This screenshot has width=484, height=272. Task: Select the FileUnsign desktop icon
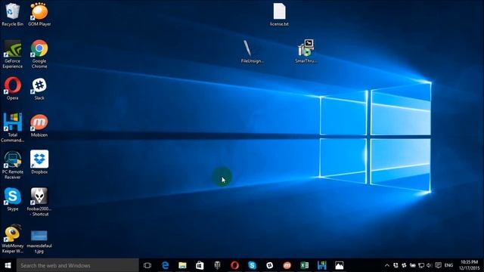(x=252, y=51)
